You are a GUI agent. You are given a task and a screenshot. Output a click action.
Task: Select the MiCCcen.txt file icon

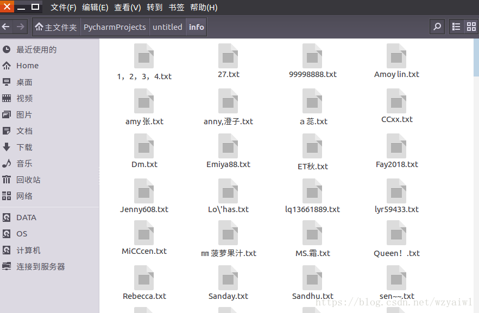[x=144, y=233]
